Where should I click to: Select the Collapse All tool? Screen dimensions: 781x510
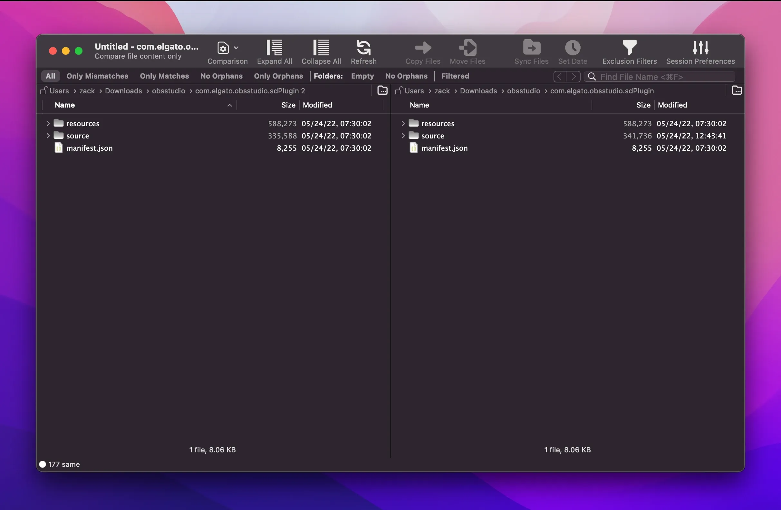pos(321,52)
